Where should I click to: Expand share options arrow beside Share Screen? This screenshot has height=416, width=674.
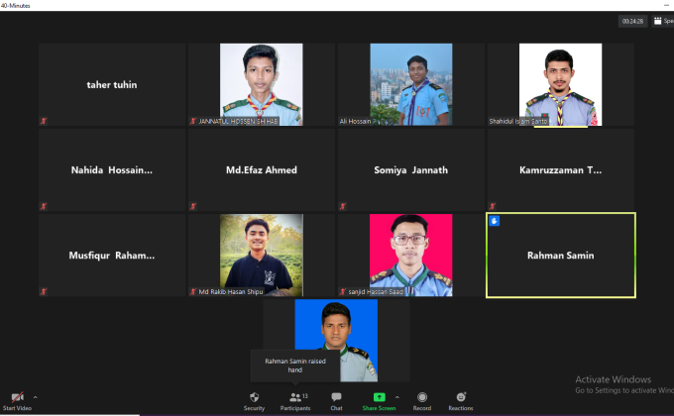coord(397,396)
